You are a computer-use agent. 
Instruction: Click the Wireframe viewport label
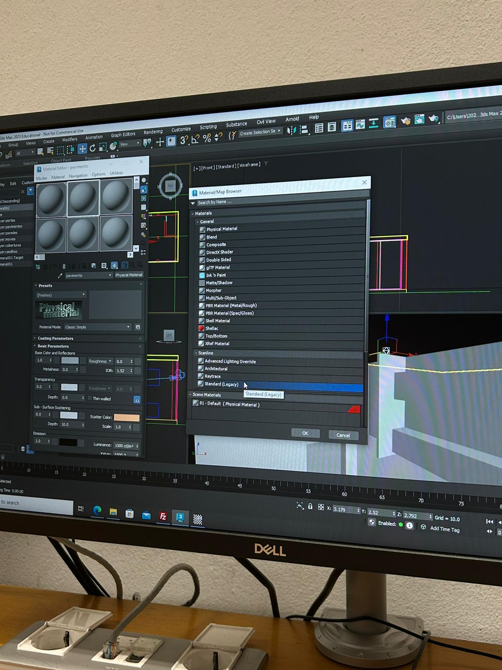[249, 165]
